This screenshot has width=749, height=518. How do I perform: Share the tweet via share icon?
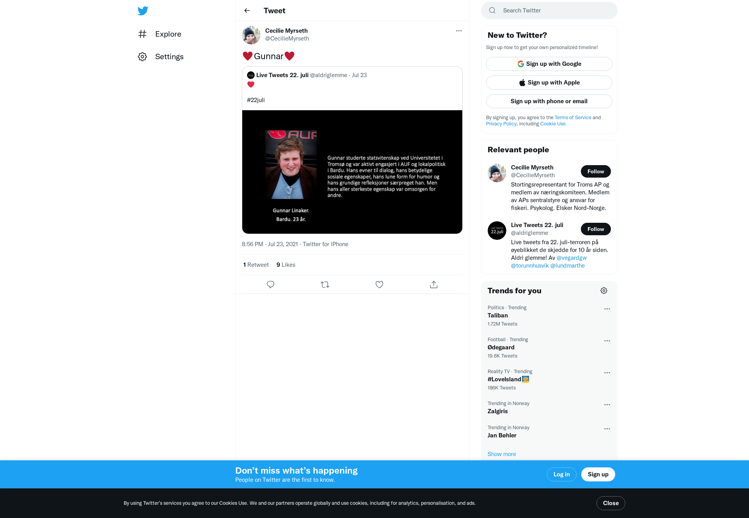[x=434, y=285]
